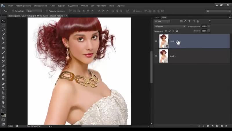Create a new layer

[222, 126]
